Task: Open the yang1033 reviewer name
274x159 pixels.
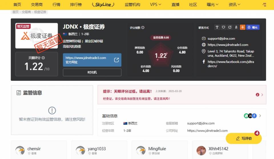Action: (97, 149)
